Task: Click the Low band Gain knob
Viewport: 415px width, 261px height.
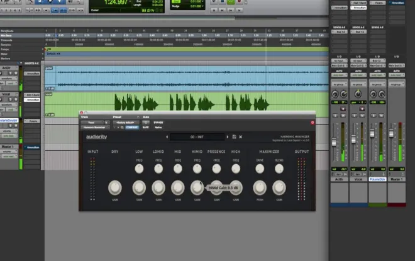Action: (x=139, y=187)
